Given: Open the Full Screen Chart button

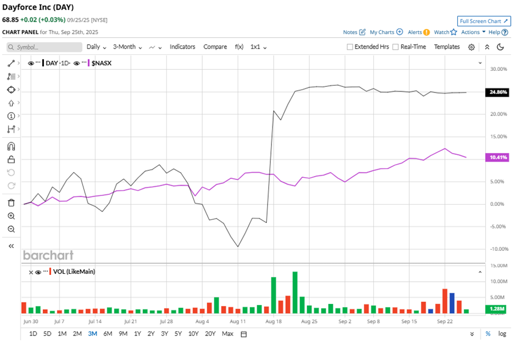Looking at the screenshot, I should 484,21.
